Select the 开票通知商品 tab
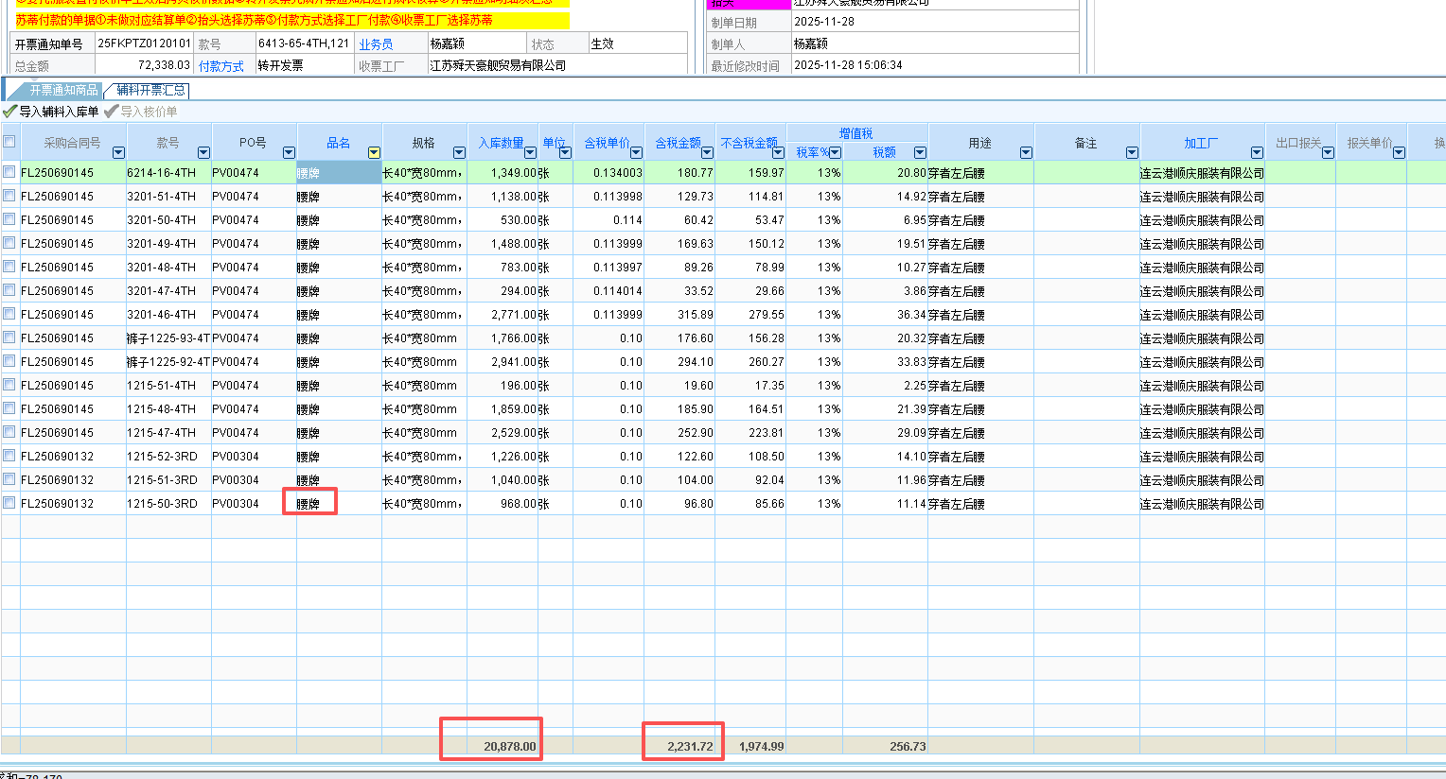 click(x=62, y=91)
